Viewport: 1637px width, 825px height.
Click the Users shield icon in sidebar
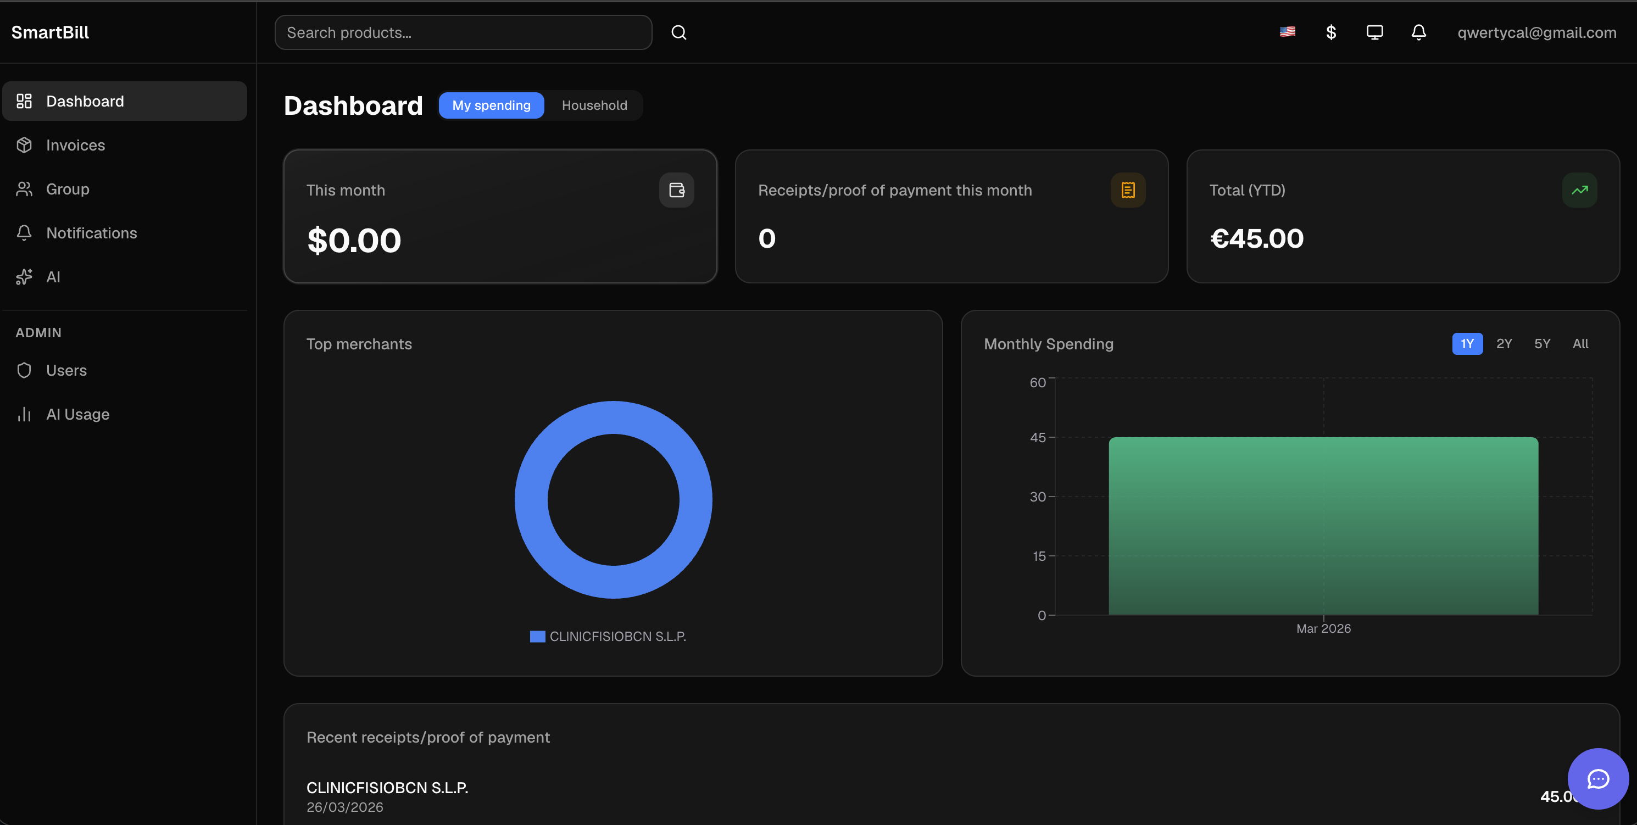(x=24, y=370)
